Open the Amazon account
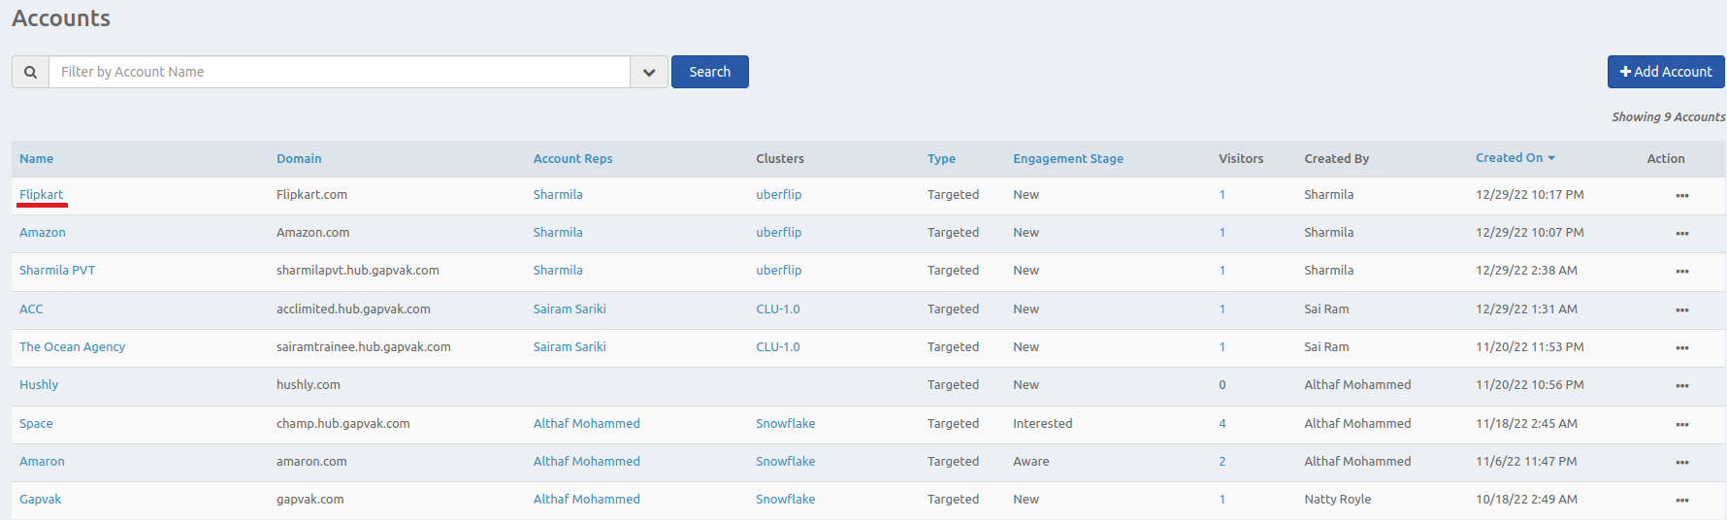The height and width of the screenshot is (520, 1727). [x=43, y=233]
